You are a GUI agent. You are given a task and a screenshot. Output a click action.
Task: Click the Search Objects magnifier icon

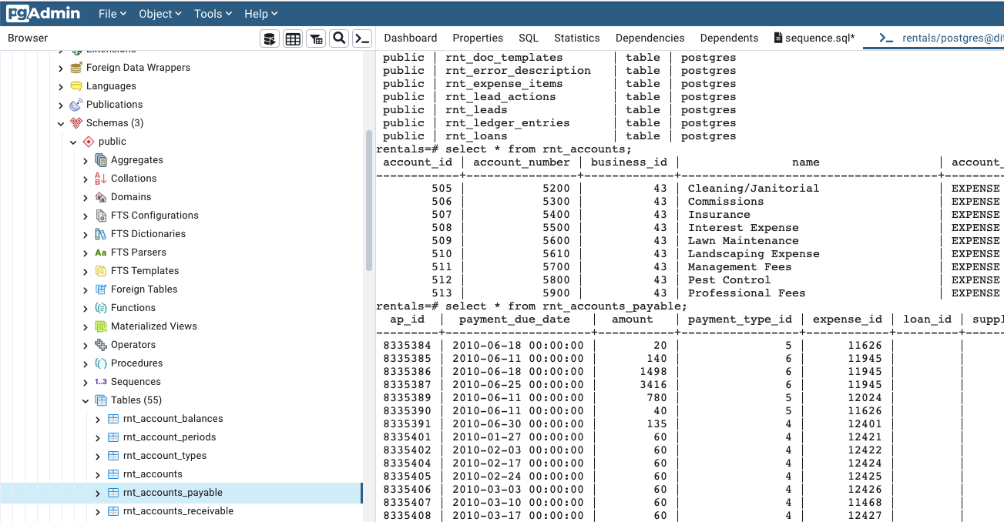click(339, 38)
